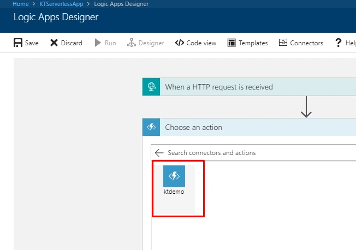This screenshot has height=250, width=356.
Task: Click the Azure Functions icon beside Choose an action
Action: pyautogui.click(x=151, y=127)
